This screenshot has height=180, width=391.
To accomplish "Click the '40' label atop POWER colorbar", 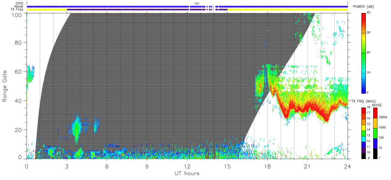I will click(368, 12).
